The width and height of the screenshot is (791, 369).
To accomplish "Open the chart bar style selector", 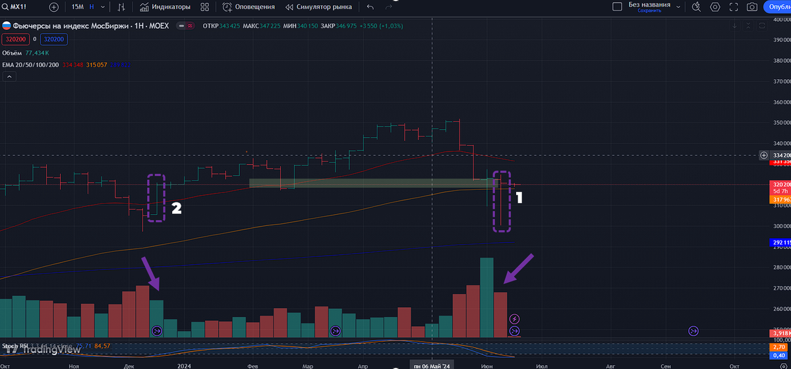I will [121, 7].
